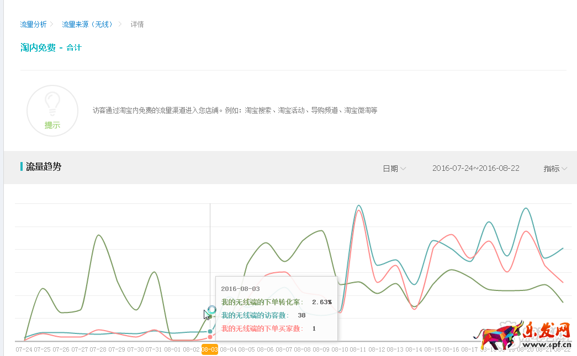The width and height of the screenshot is (577, 356).
Task: Select the highlighted 08-03 date marker
Action: (x=210, y=349)
